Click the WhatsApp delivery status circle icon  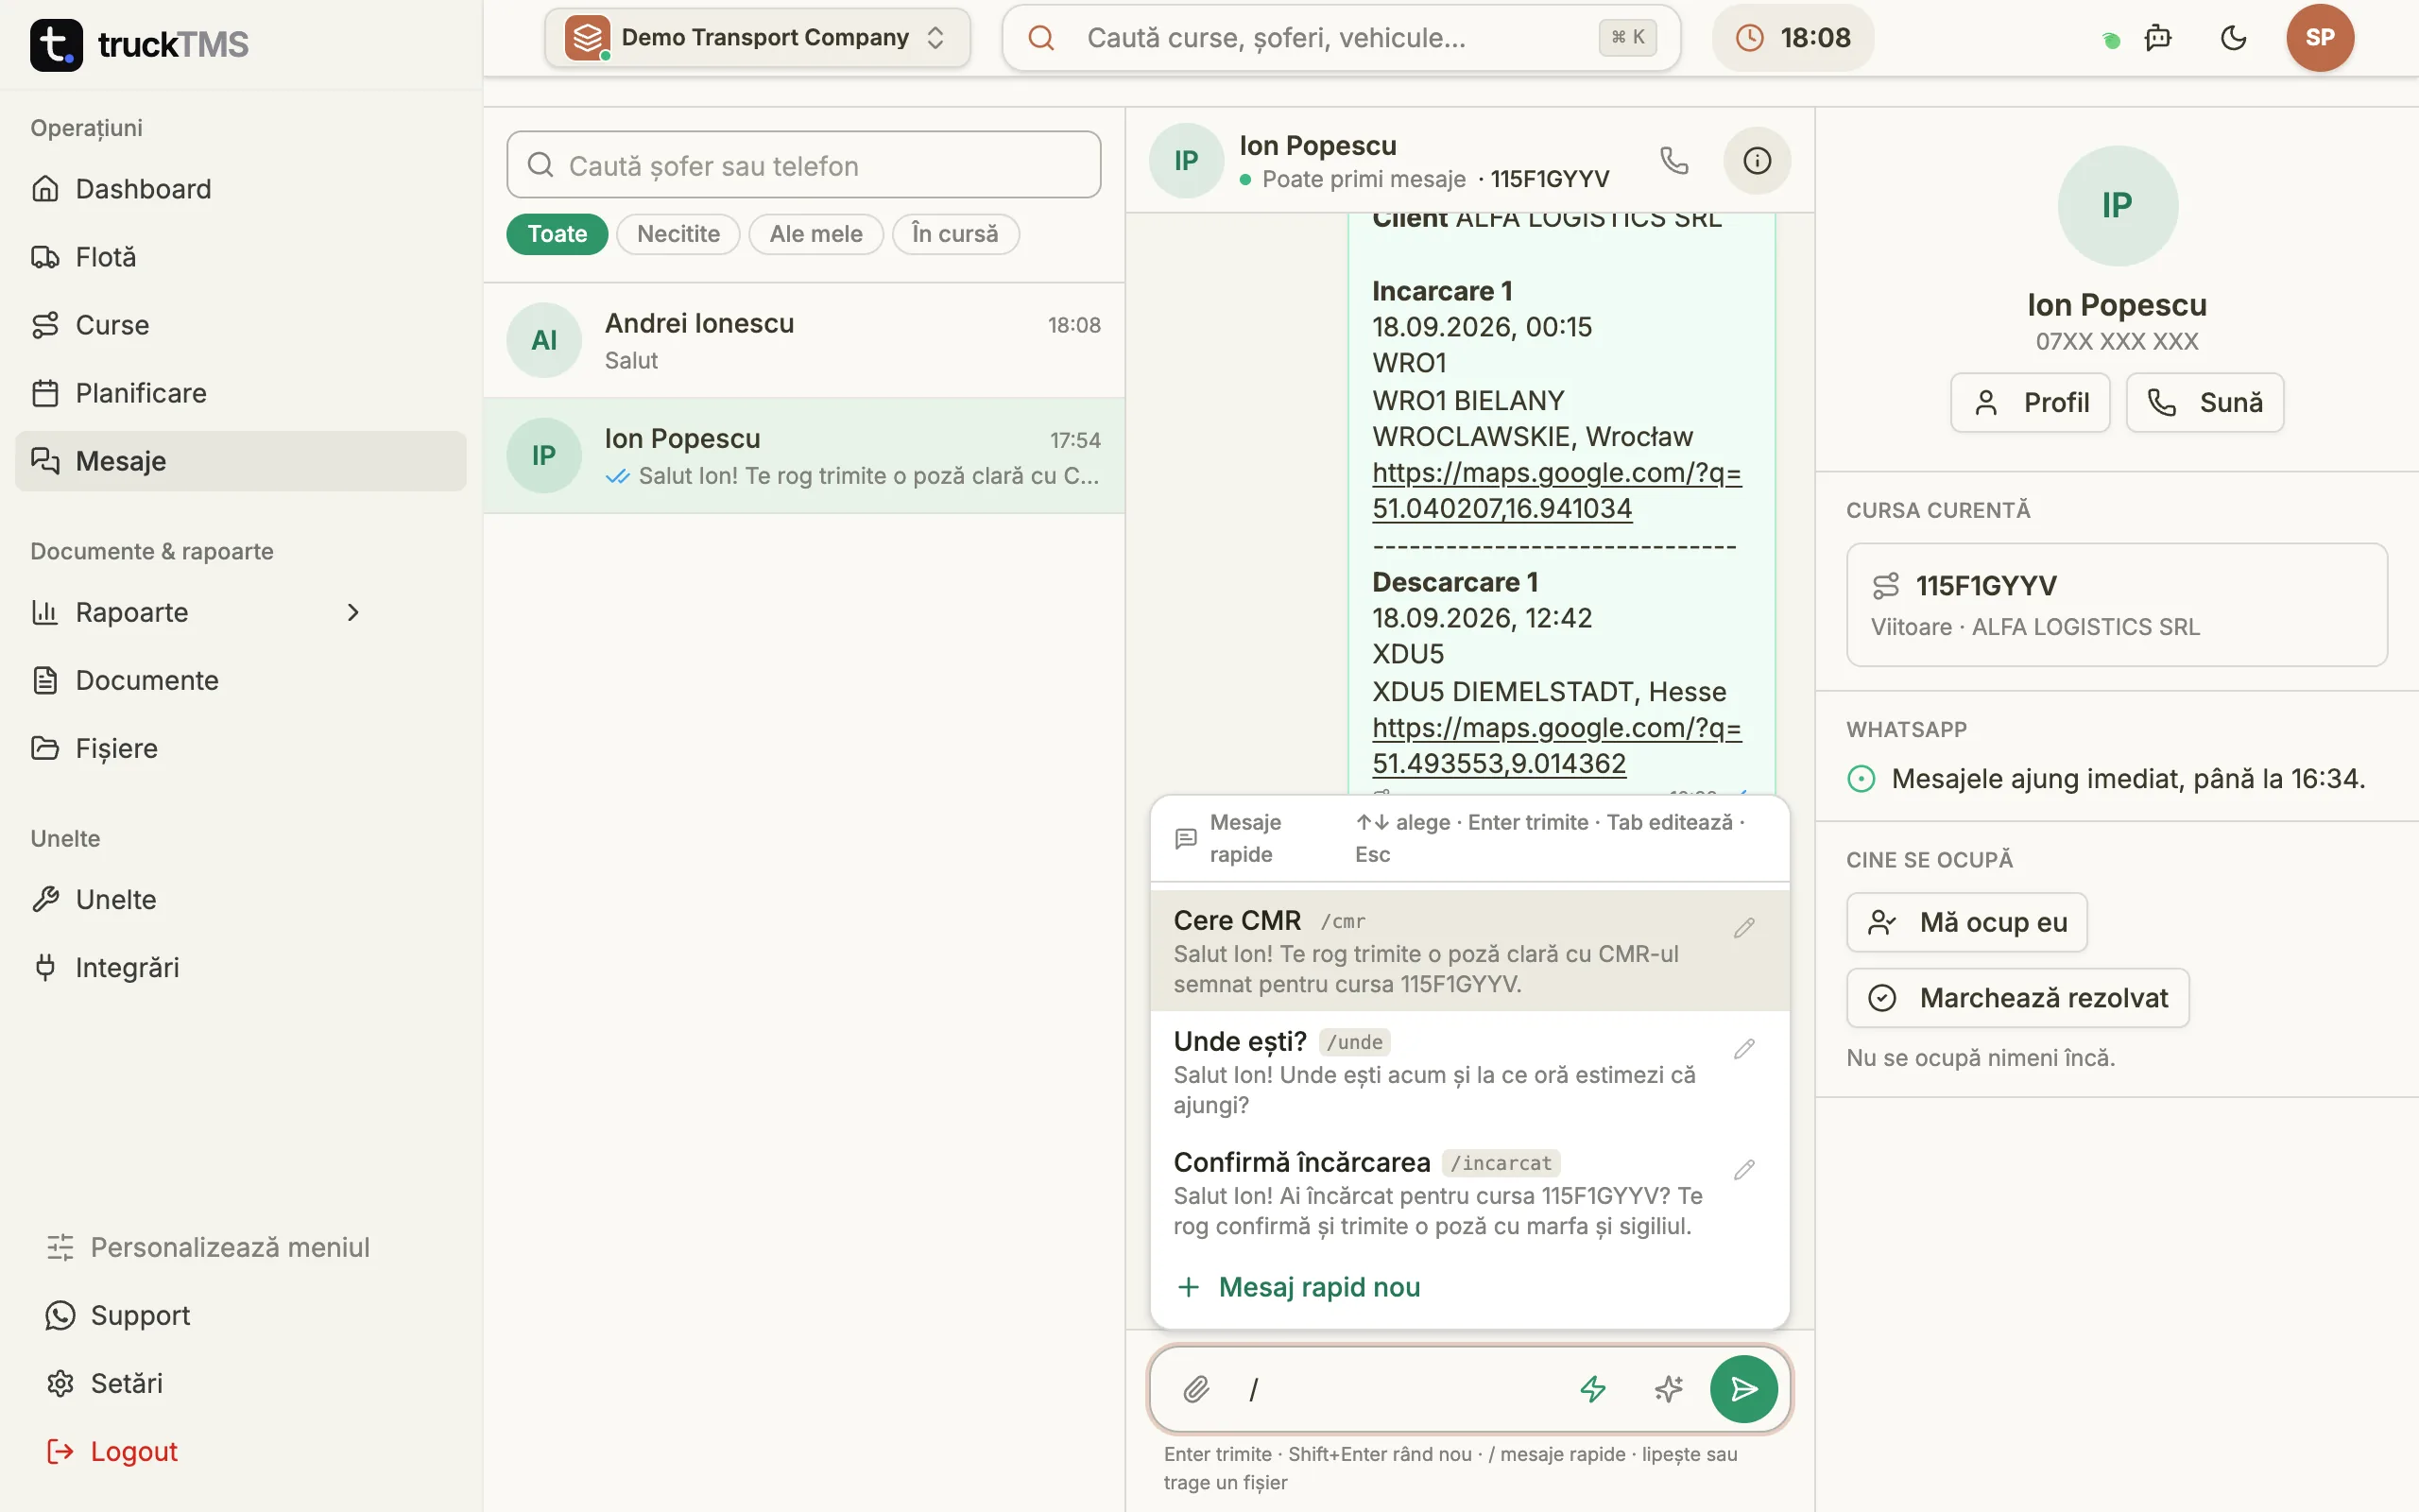coord(1861,779)
